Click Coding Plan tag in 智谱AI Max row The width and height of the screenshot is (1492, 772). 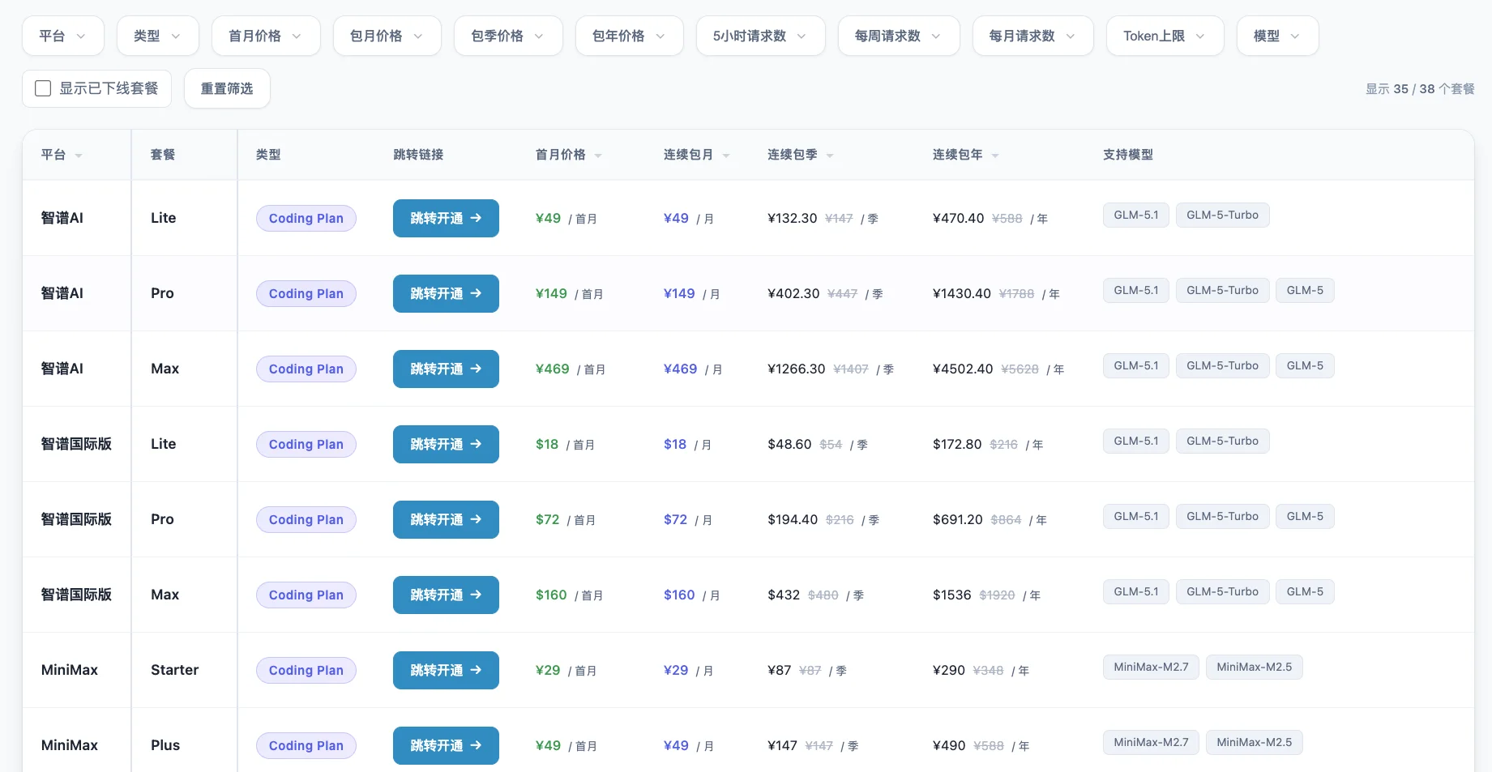pos(306,369)
